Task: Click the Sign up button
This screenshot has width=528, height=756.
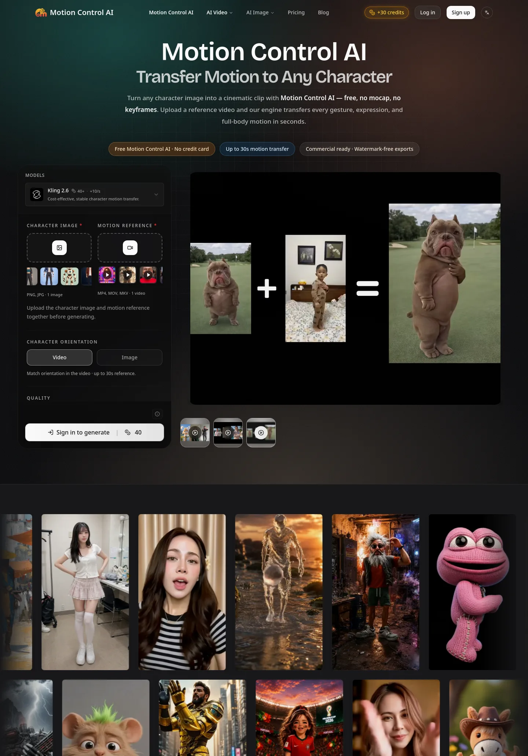Action: (x=461, y=12)
